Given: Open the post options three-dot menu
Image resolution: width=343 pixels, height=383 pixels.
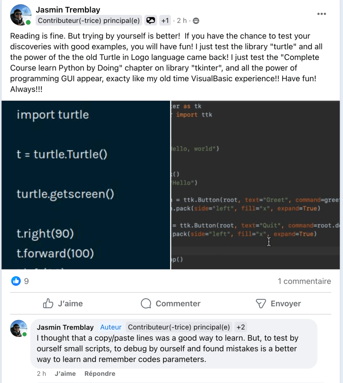Looking at the screenshot, I should click(321, 14).
